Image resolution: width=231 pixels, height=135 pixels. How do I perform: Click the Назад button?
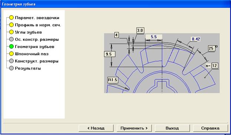tap(96, 128)
